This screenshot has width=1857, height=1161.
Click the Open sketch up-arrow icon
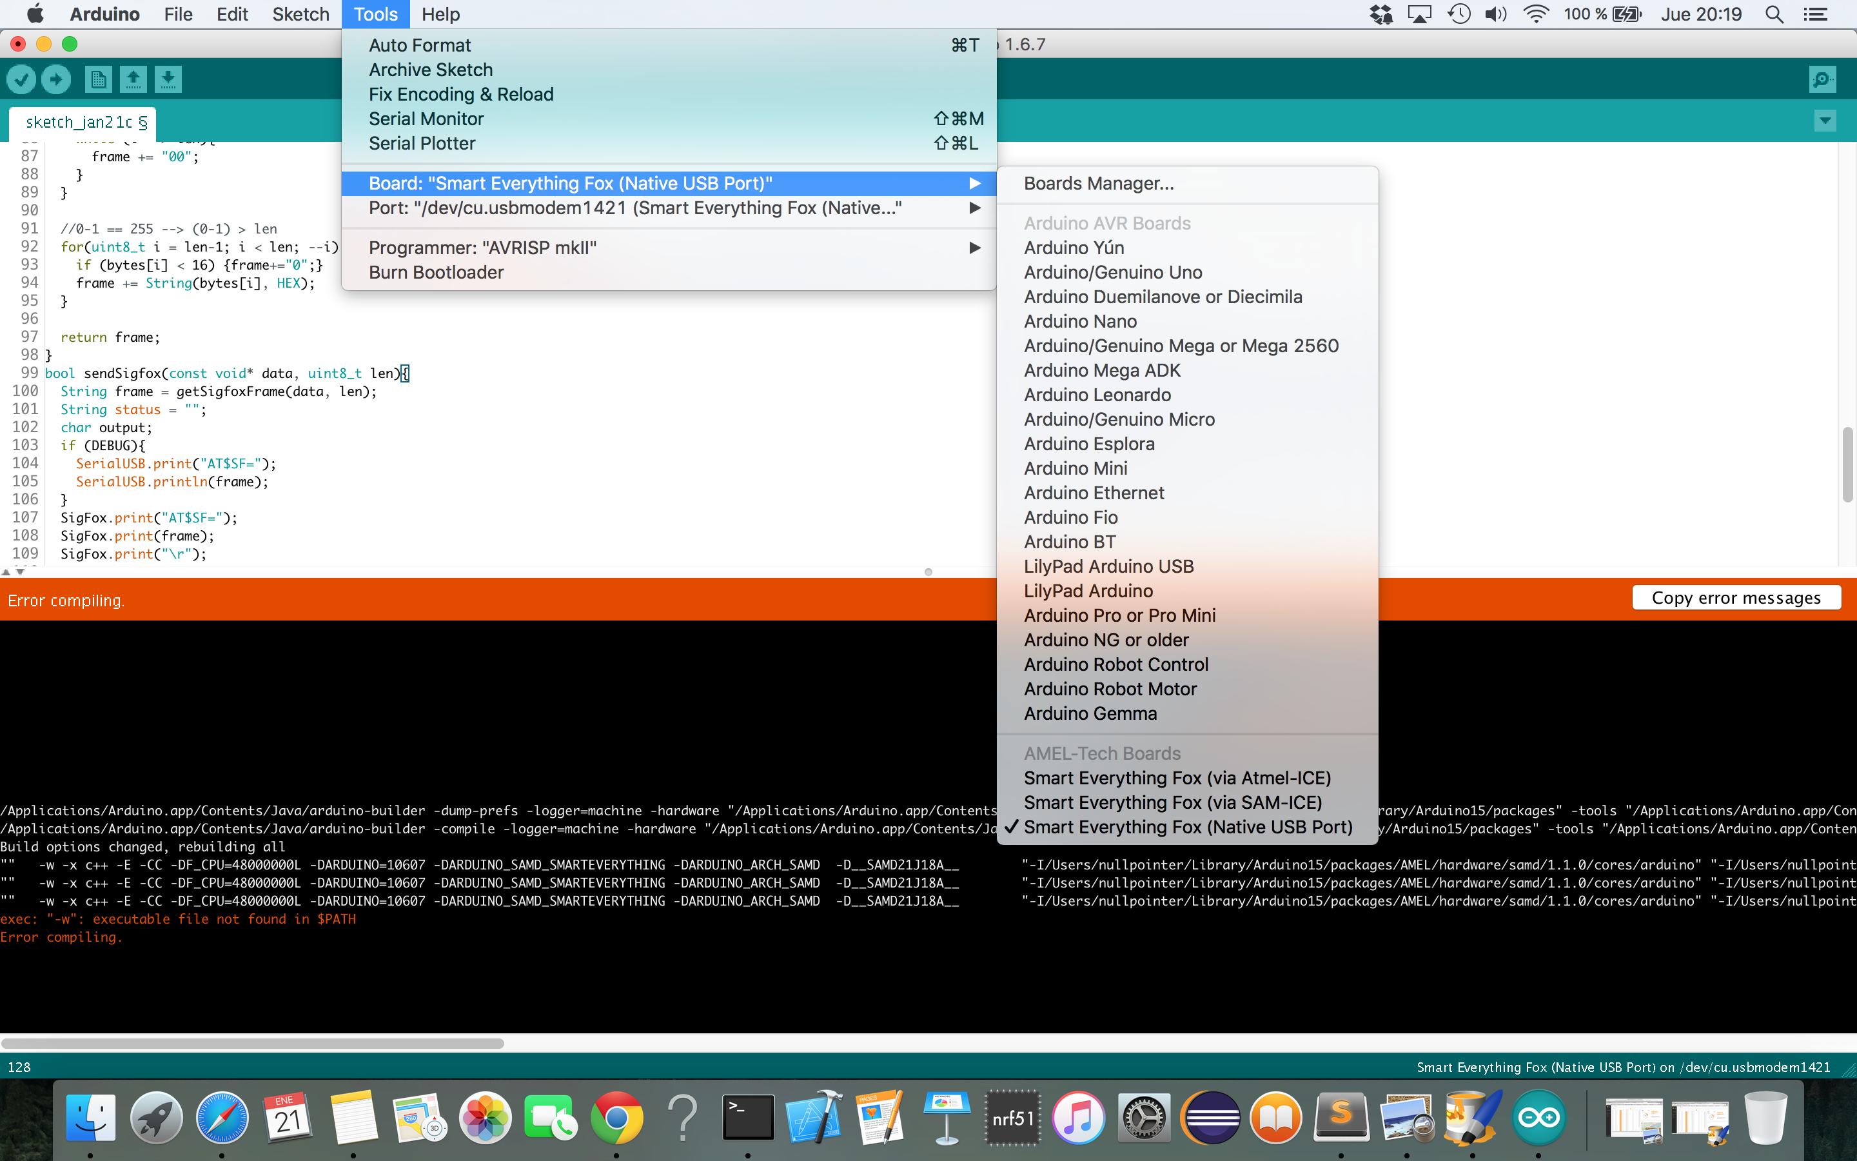click(x=133, y=79)
